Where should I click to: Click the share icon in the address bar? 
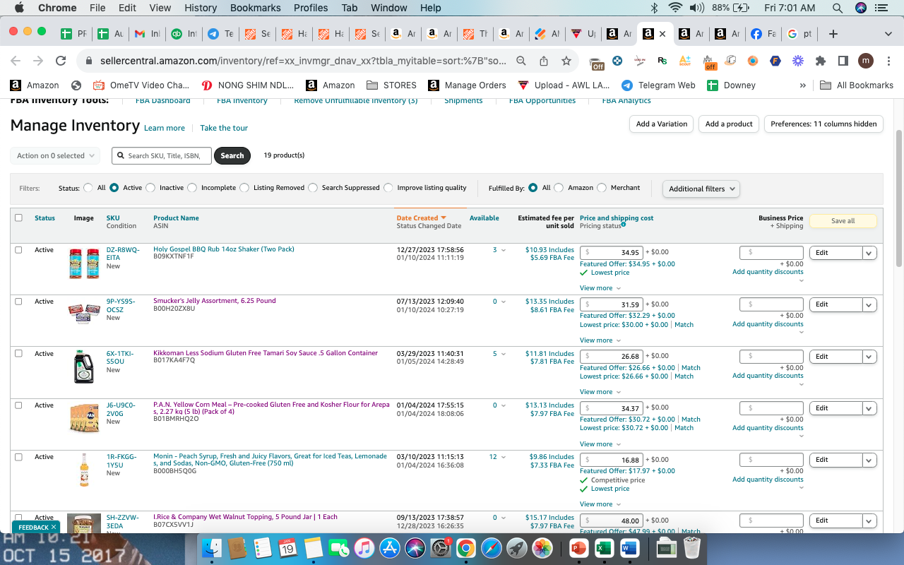click(544, 61)
